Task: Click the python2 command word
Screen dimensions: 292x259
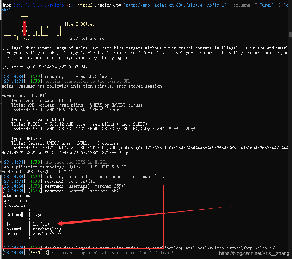Action: pyautogui.click(x=84, y=5)
